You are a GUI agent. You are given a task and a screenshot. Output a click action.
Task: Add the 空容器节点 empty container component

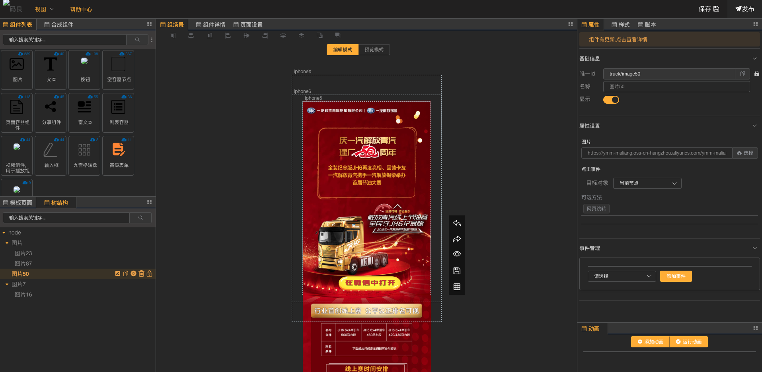click(x=118, y=70)
